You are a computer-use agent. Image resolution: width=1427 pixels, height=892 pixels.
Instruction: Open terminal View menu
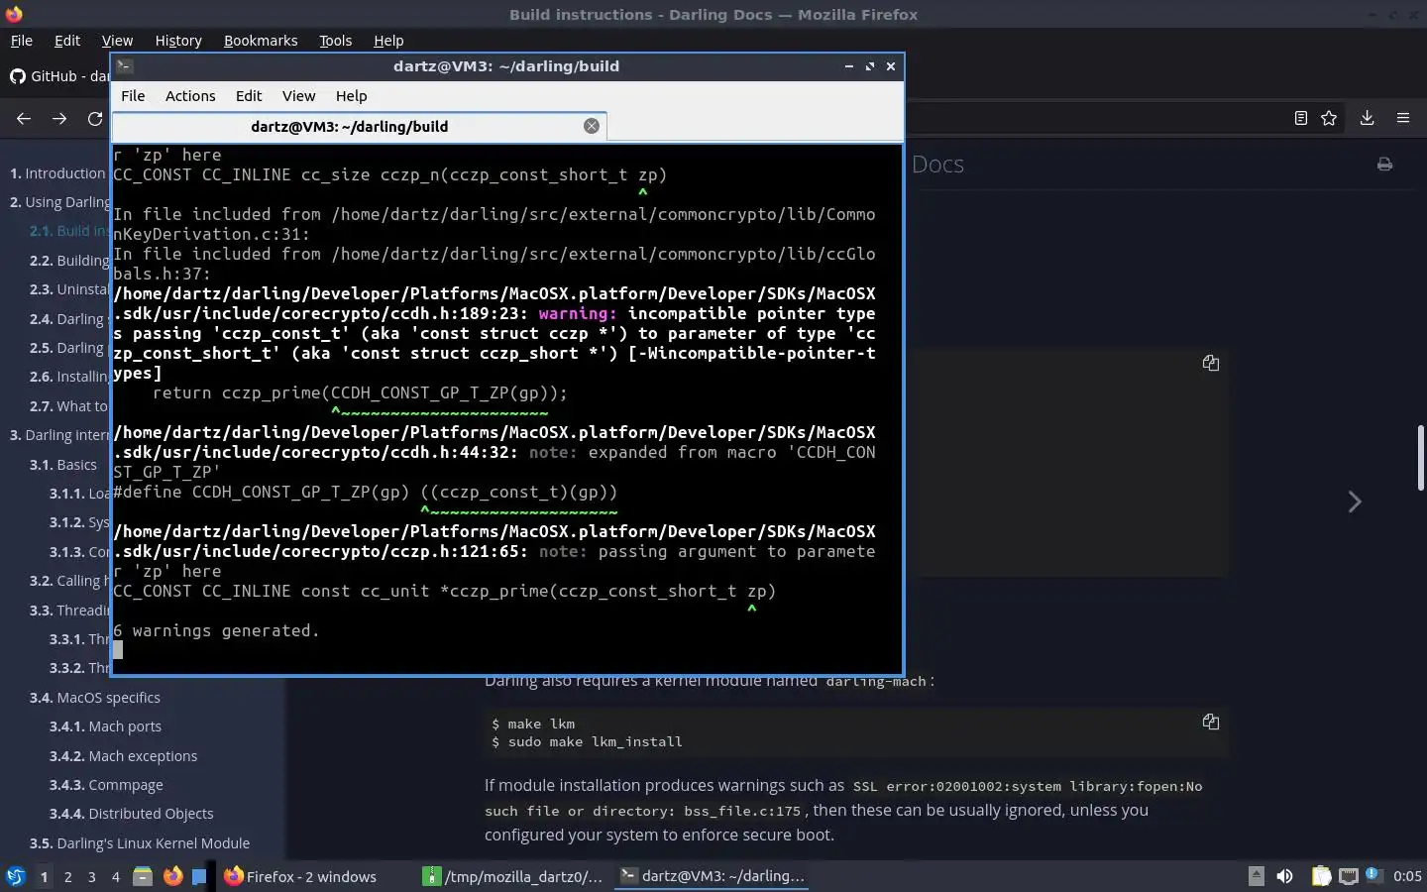298,96
